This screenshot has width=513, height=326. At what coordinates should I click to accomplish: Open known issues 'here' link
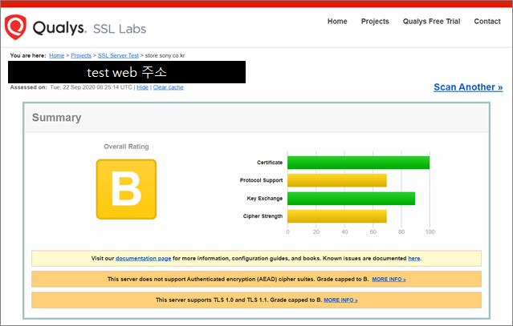tap(414, 259)
